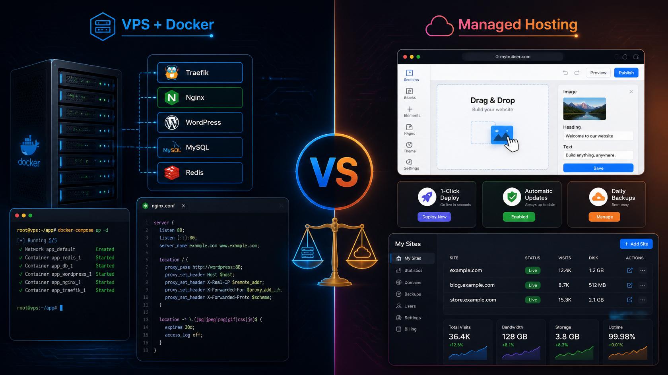Viewport: 668px width, 375px height.
Task: Open Domains in the dashboard sidebar
Action: 409,282
